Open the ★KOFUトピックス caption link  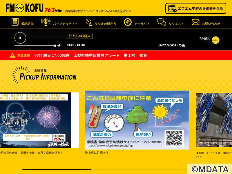(x=214, y=155)
